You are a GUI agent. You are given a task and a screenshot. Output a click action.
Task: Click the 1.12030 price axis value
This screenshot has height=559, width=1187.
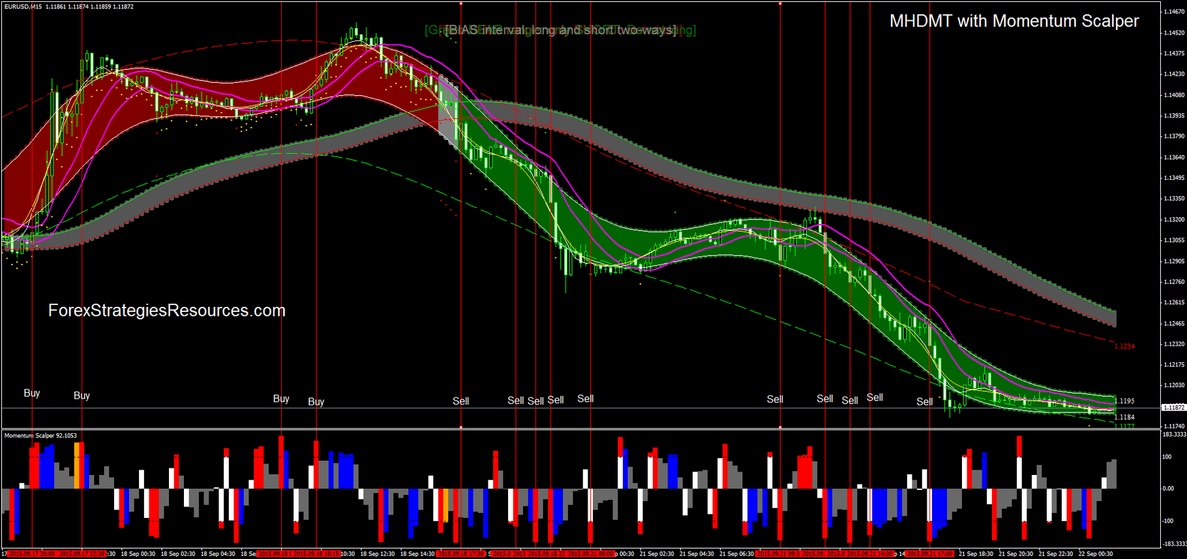1174,386
